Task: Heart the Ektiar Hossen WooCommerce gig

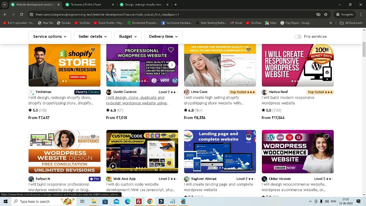Action: pyautogui.click(x=326, y=137)
